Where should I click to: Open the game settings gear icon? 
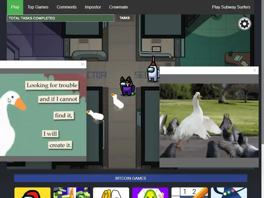[244, 24]
